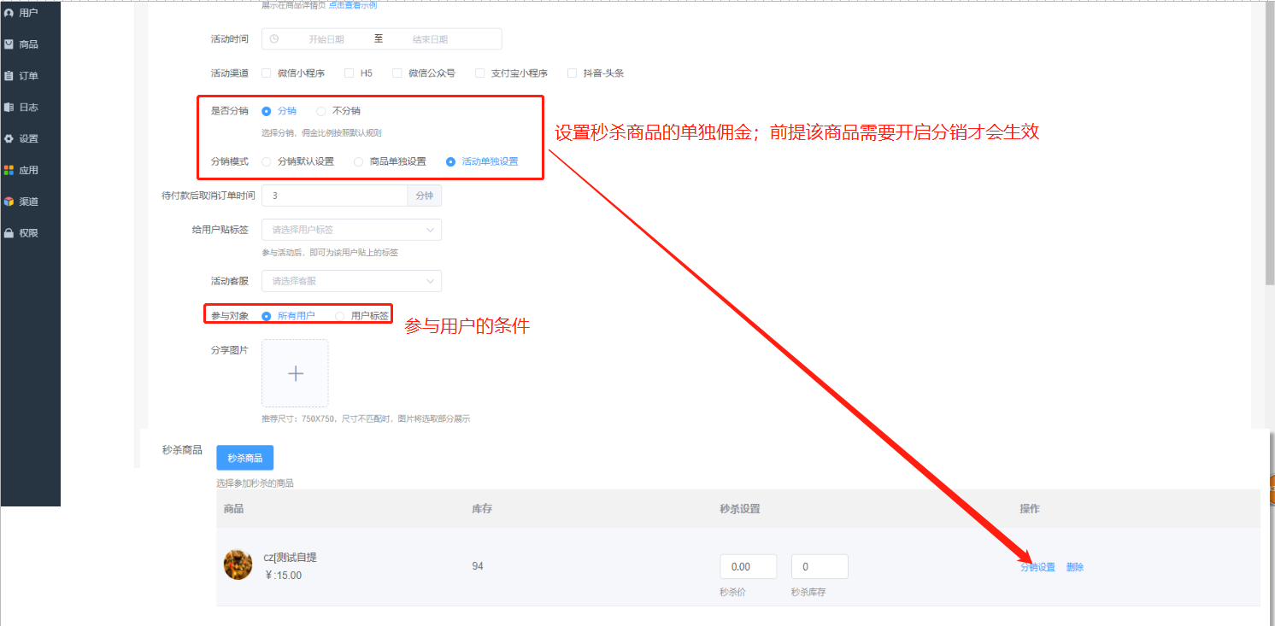Click the 渠道 cube icon in sidebar

click(9, 202)
